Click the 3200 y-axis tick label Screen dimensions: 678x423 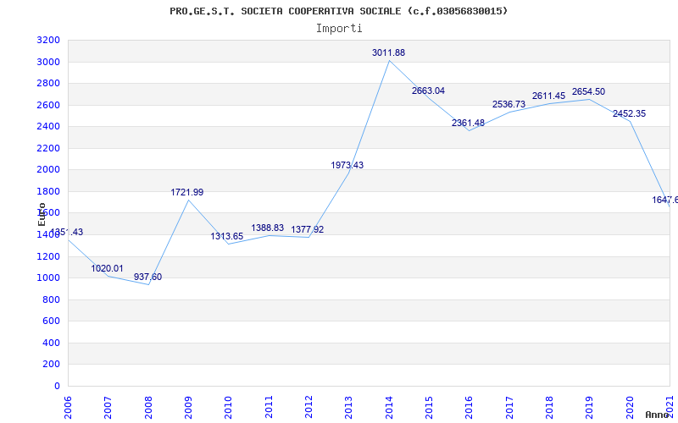click(x=49, y=40)
